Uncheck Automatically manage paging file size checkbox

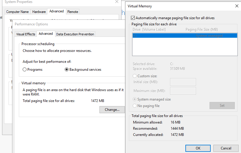click(x=133, y=18)
